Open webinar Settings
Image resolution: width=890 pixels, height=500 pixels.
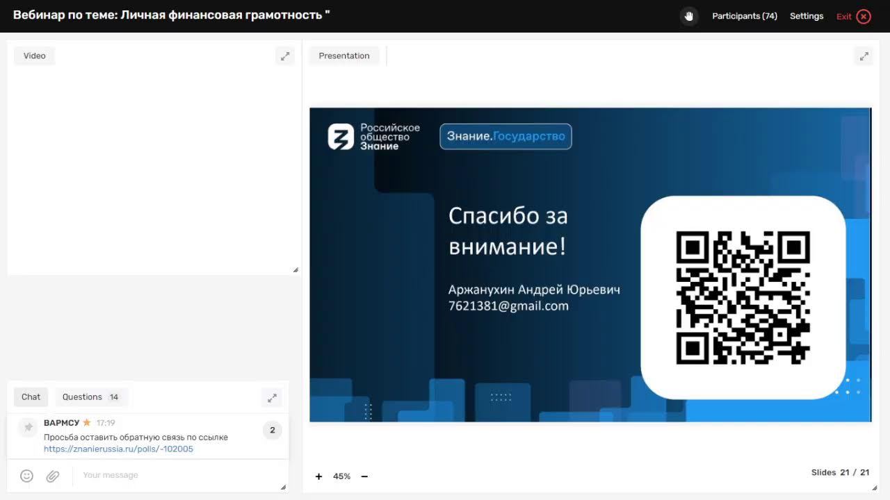pos(807,16)
